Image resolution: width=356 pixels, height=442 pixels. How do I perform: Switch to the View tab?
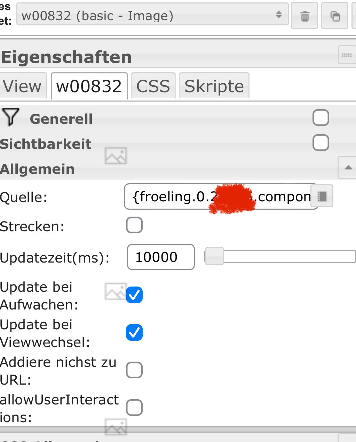(x=23, y=86)
